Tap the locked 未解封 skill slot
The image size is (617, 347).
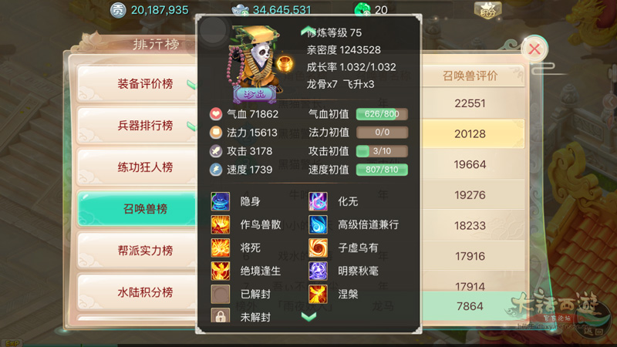[x=220, y=315]
